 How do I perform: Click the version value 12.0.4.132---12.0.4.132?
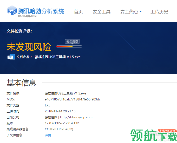point(62,123)
